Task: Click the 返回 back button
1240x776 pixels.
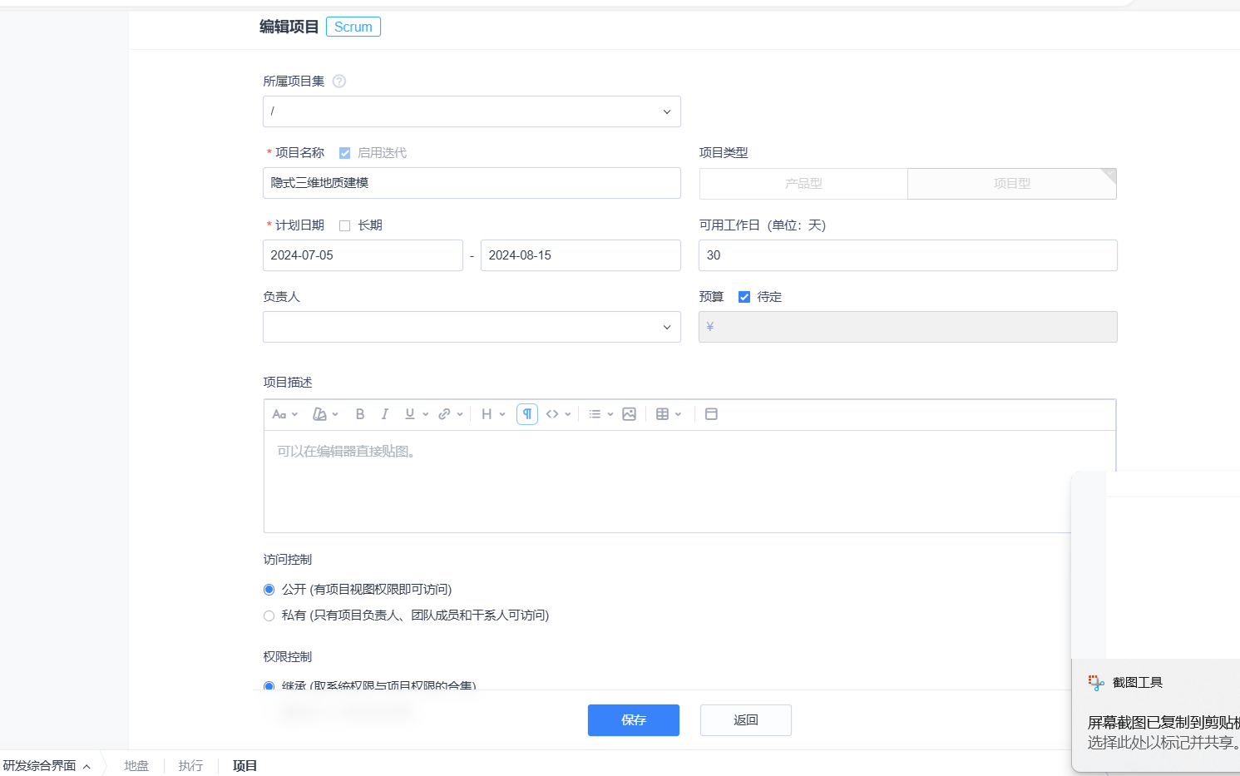Action: coord(745,720)
